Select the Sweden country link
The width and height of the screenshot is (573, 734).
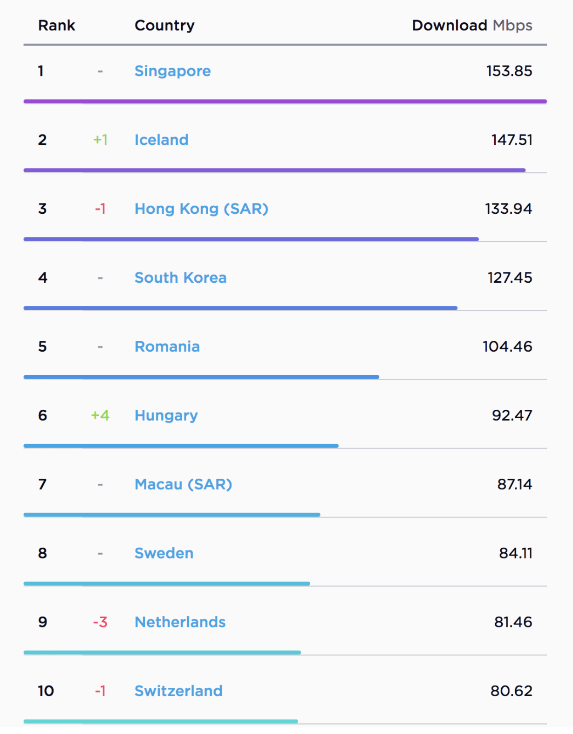click(164, 553)
